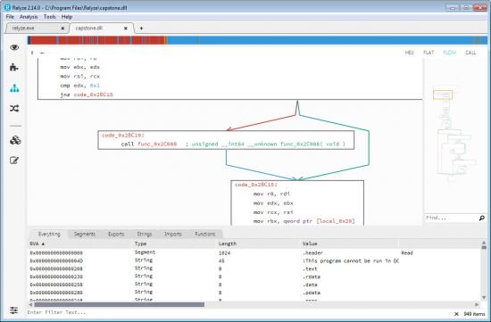Open the File menu
Image resolution: width=491 pixels, height=322 pixels.
pos(10,17)
